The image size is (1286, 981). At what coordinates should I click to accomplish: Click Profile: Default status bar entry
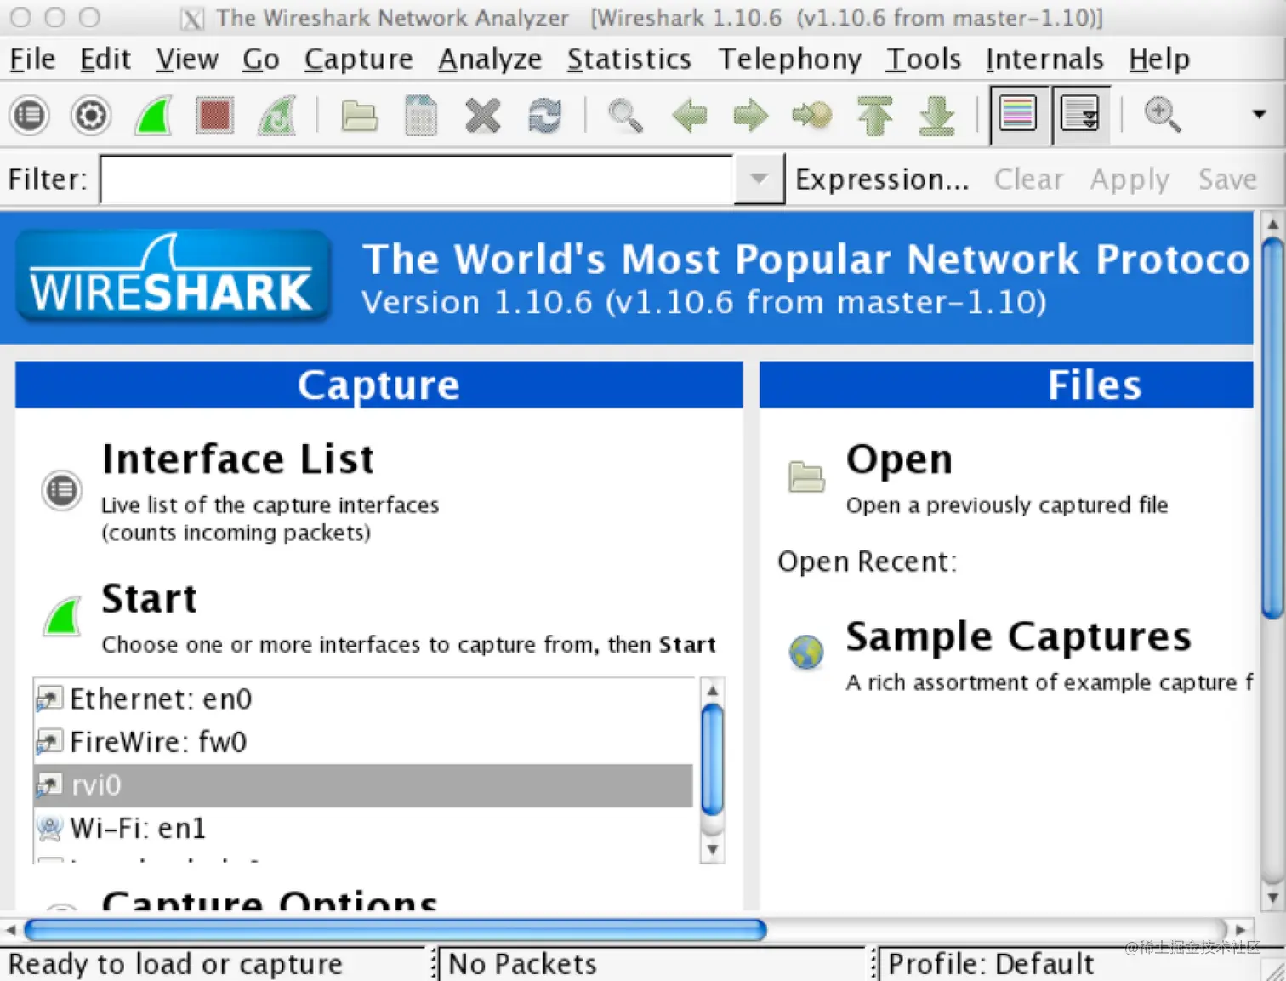[x=991, y=964]
